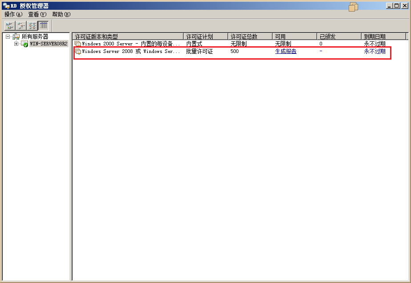Open the 生成报告 link
The height and width of the screenshot is (283, 411).
click(286, 52)
